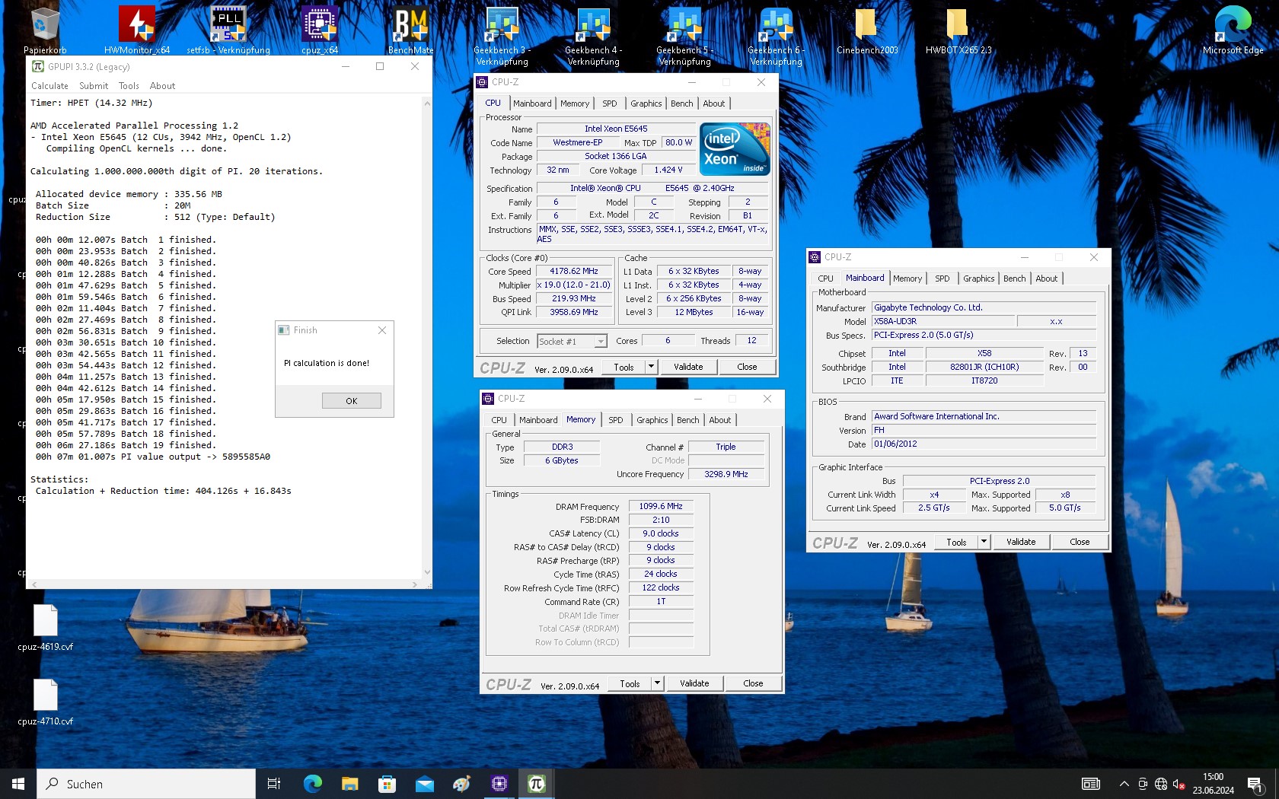Screen dimensions: 1279x799
Task: Click vertical scrollbar in GPUPI window
Action: pos(427,338)
